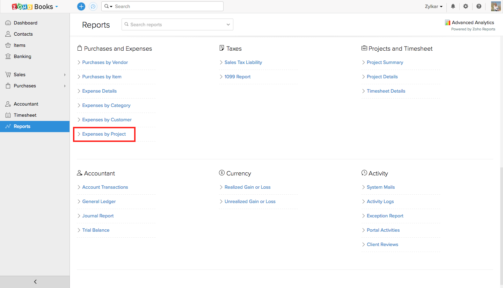
Task: Open the notifications bell icon
Action: click(453, 6)
